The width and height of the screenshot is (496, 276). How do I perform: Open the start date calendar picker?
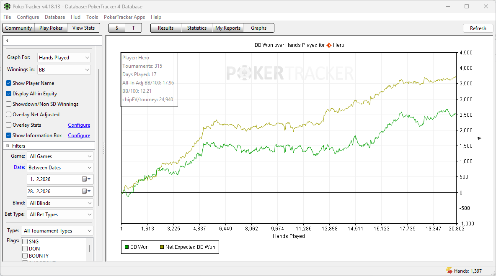coord(86,179)
